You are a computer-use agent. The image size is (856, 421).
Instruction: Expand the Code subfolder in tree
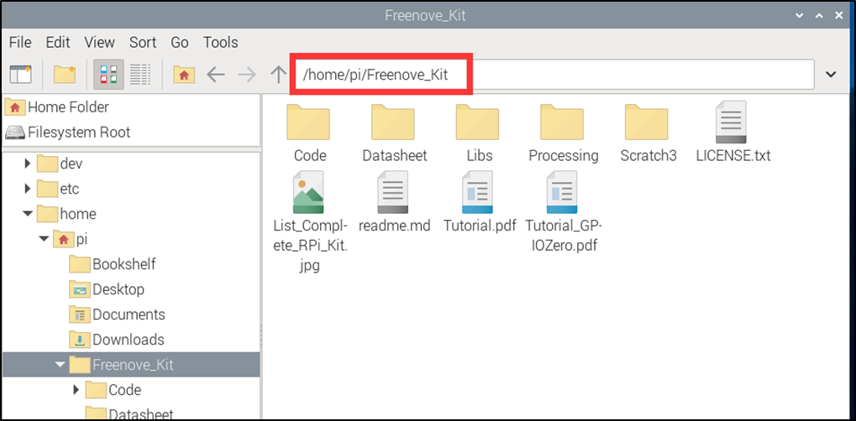[76, 390]
